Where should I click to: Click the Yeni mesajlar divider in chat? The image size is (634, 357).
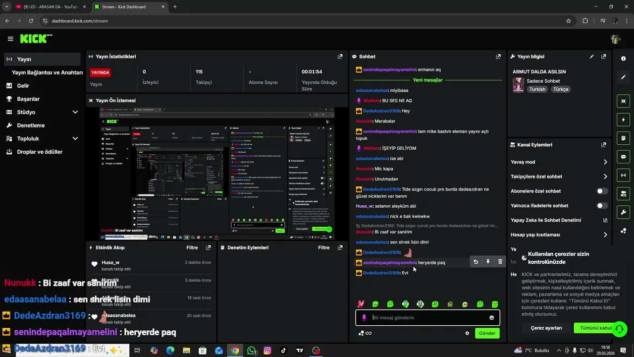tap(427, 80)
